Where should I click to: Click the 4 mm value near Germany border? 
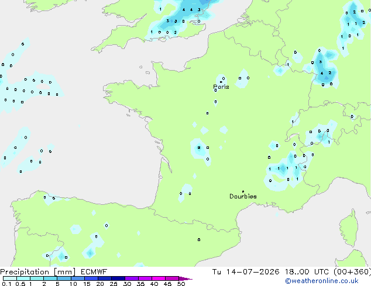click(x=322, y=74)
